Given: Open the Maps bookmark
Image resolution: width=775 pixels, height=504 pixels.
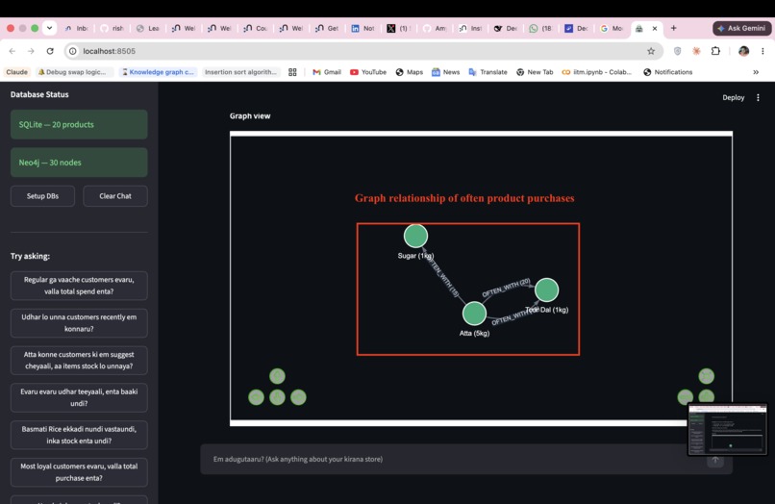Looking at the screenshot, I should coord(410,72).
